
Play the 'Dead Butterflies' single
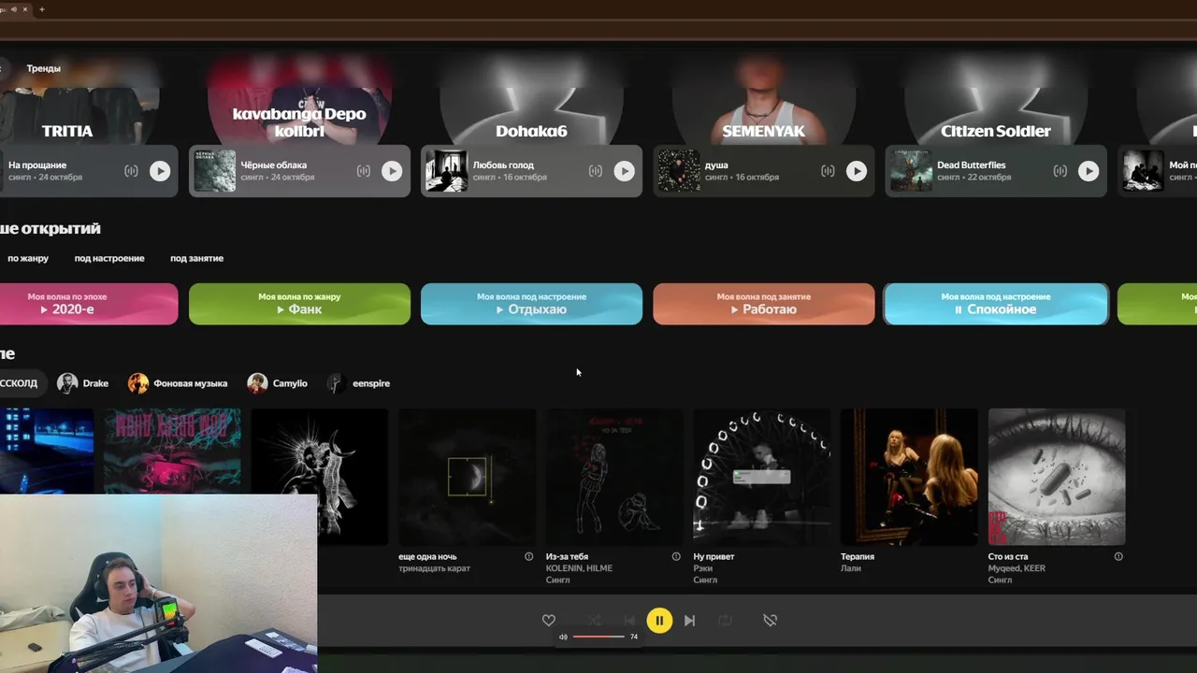[1089, 171]
